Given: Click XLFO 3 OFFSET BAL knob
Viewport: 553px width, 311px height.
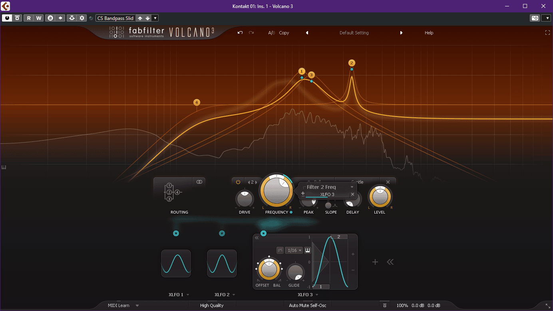Looking at the screenshot, I should [269, 269].
